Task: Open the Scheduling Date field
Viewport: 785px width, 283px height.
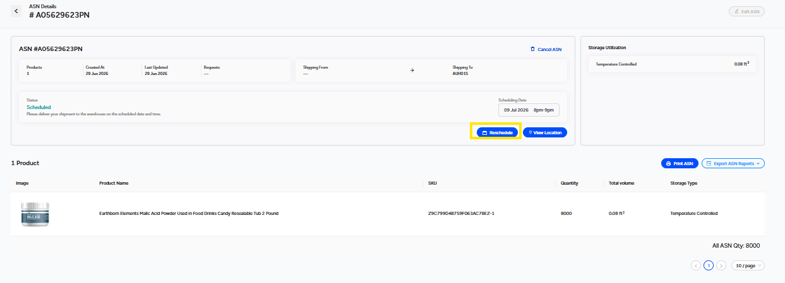Action: [529, 110]
